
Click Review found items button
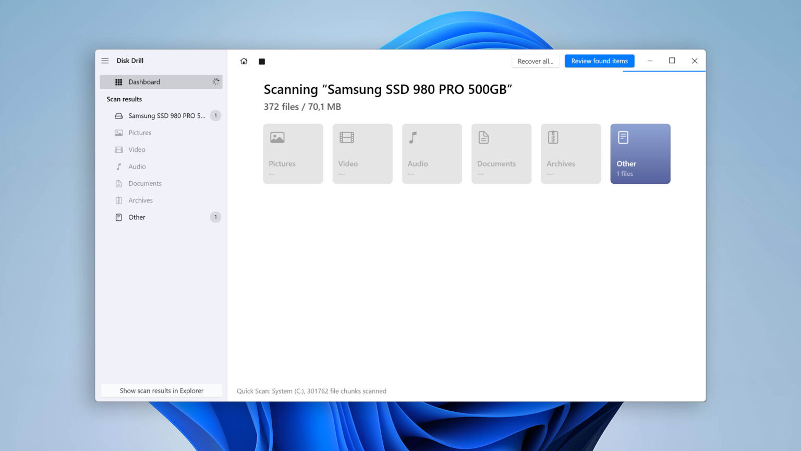pos(599,61)
